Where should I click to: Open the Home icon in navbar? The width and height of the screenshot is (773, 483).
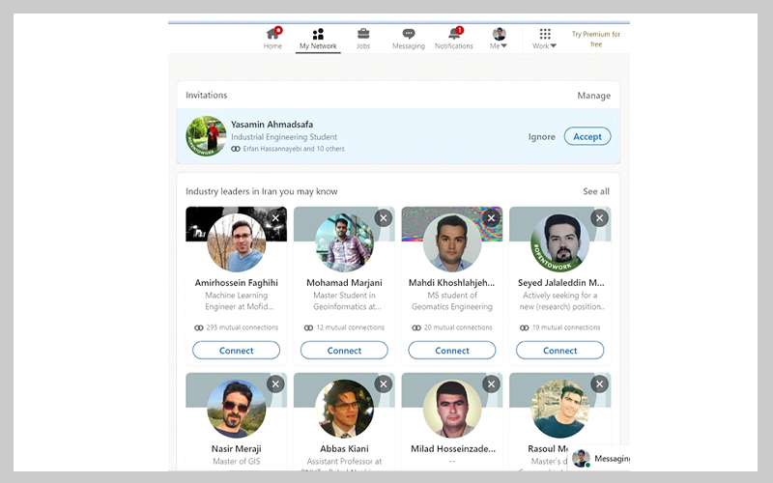272,35
